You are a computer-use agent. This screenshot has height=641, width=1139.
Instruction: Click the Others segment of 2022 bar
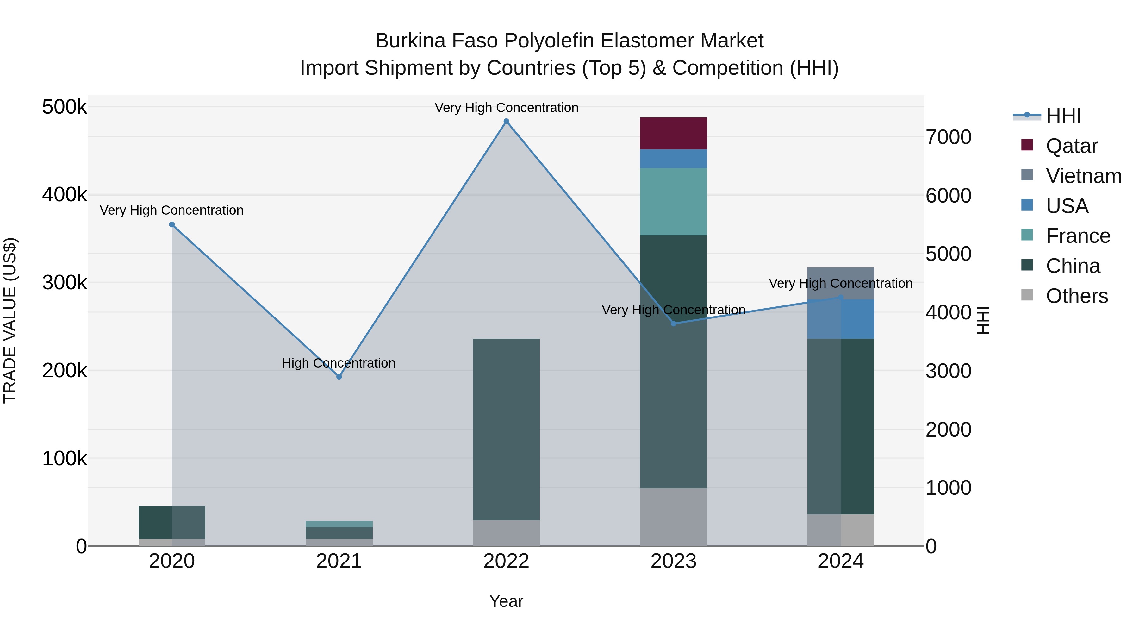coord(506,533)
